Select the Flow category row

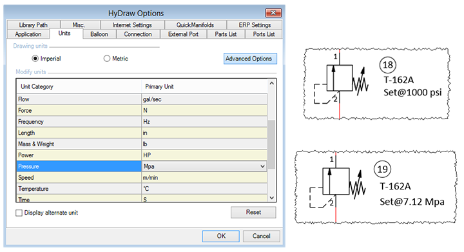click(79, 99)
